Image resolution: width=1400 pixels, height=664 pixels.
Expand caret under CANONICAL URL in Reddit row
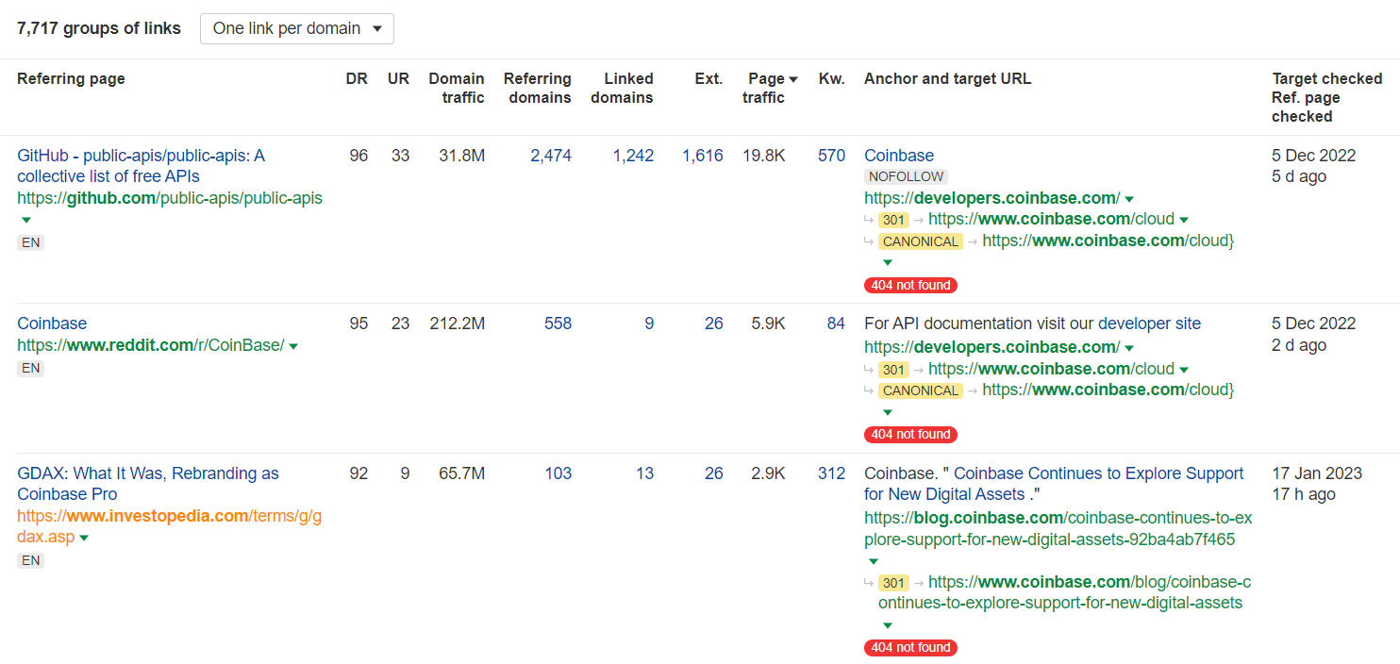point(887,412)
